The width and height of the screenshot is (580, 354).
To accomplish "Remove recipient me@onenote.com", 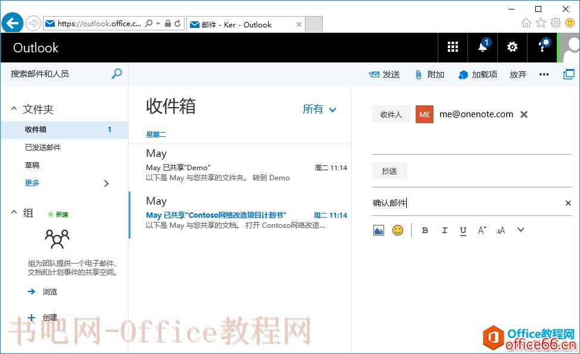I will [524, 115].
